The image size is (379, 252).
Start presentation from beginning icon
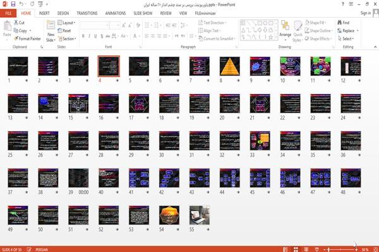click(40, 4)
